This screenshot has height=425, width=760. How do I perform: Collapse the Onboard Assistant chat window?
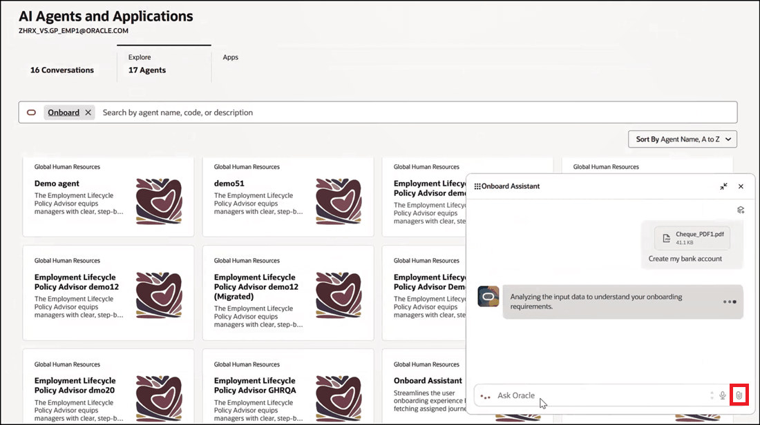[723, 186]
